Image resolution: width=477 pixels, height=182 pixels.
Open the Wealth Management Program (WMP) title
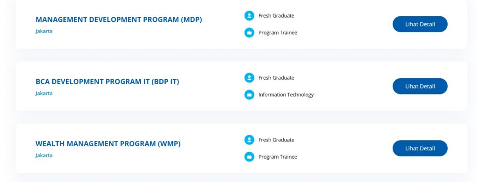click(x=108, y=144)
